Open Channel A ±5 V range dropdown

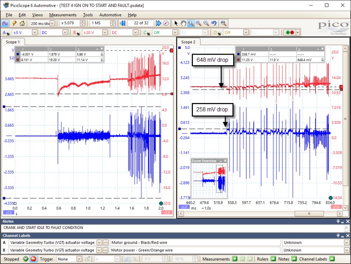pyautogui.click(x=34, y=32)
